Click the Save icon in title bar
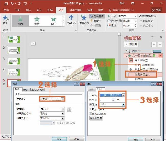The height and width of the screenshot is (141, 166). 6,4
